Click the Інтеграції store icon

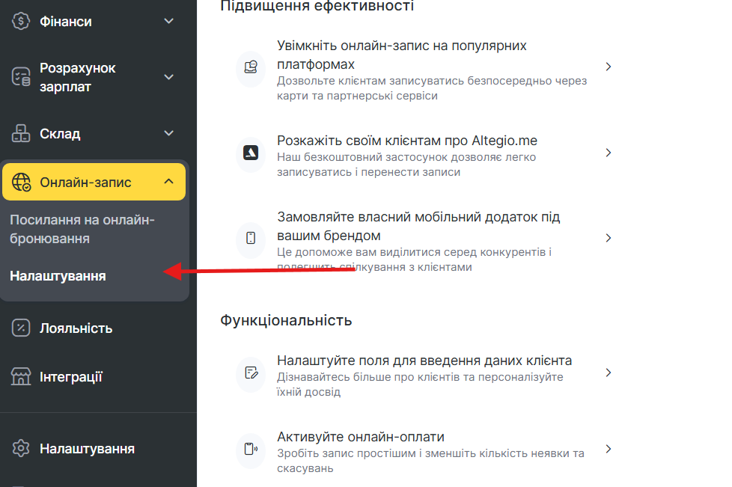tap(21, 376)
